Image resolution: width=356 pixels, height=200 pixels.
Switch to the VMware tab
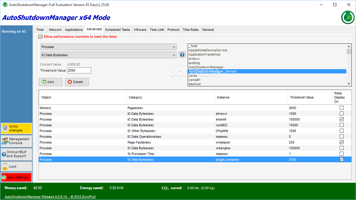(x=140, y=30)
